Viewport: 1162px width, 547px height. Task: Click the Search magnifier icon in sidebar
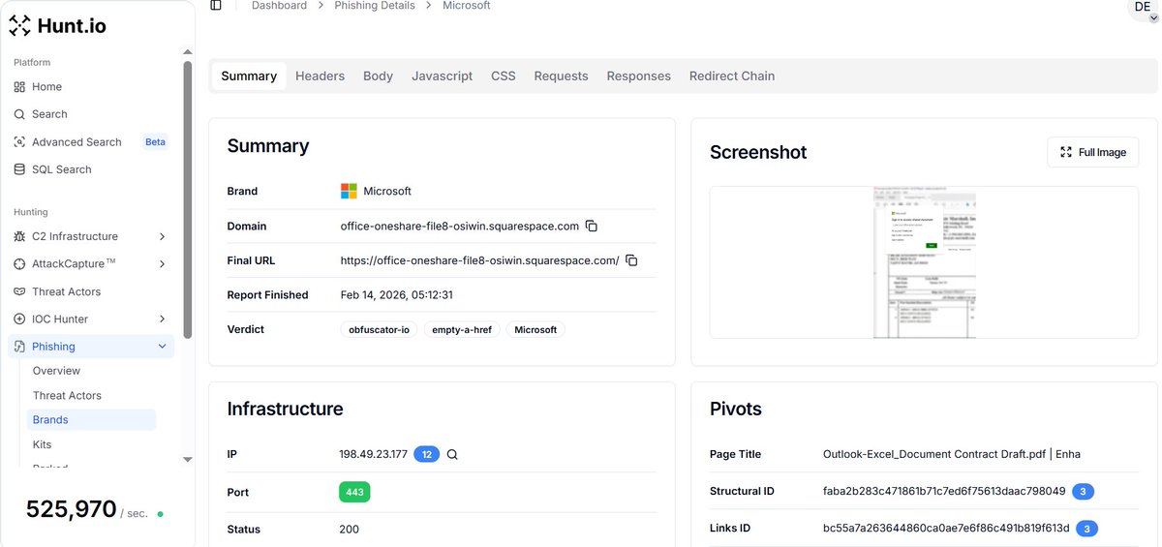tap(19, 114)
